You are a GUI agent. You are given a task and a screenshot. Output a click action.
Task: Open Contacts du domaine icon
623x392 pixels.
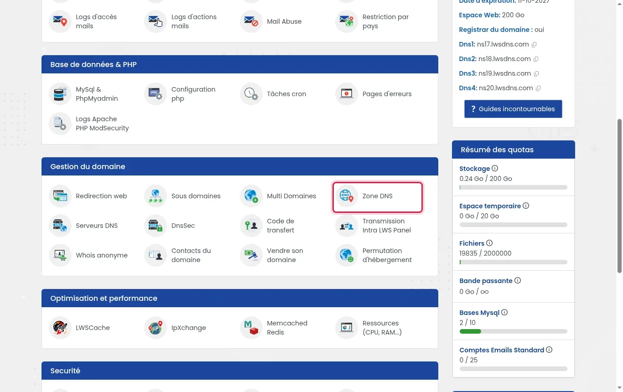click(x=156, y=255)
